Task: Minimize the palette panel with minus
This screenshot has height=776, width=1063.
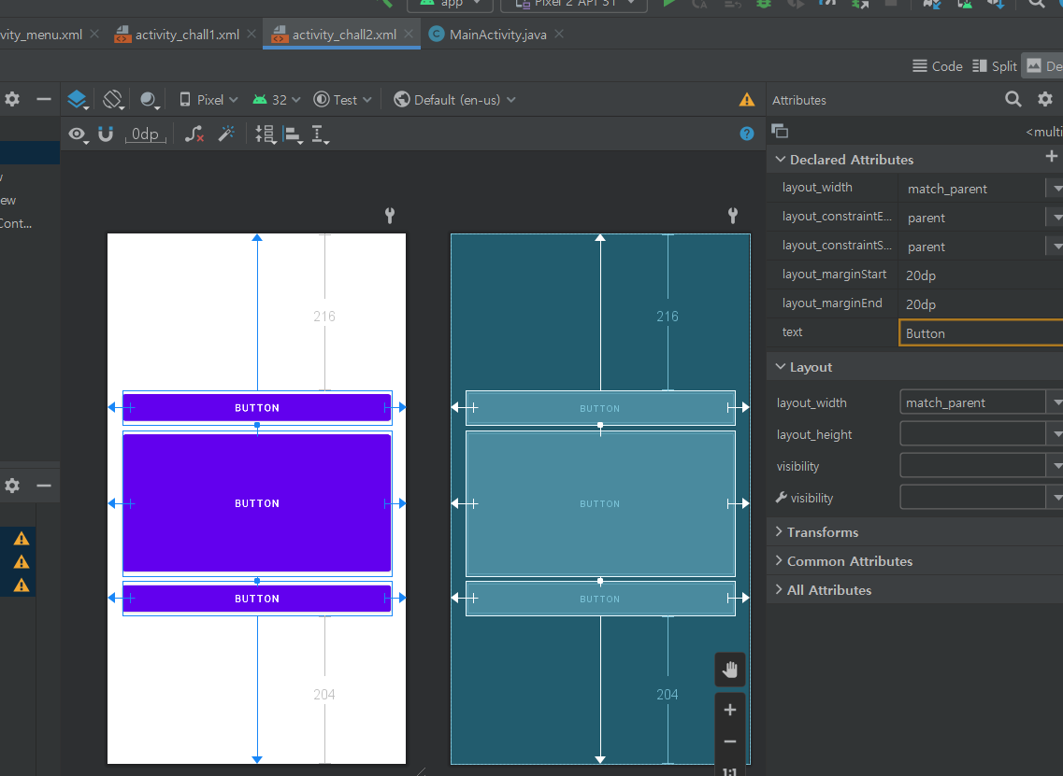Action: tap(43, 100)
